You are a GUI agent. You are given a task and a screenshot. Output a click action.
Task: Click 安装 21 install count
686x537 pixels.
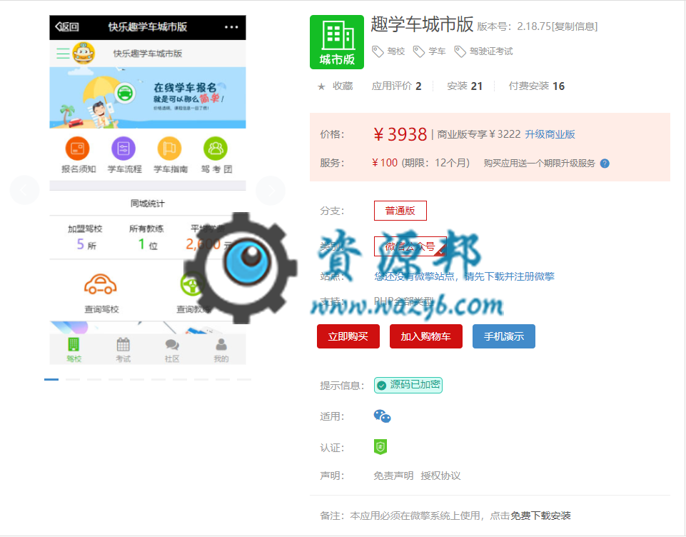click(x=465, y=86)
